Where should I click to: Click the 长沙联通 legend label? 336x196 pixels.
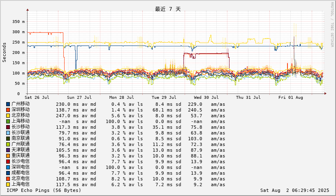coord(21,133)
